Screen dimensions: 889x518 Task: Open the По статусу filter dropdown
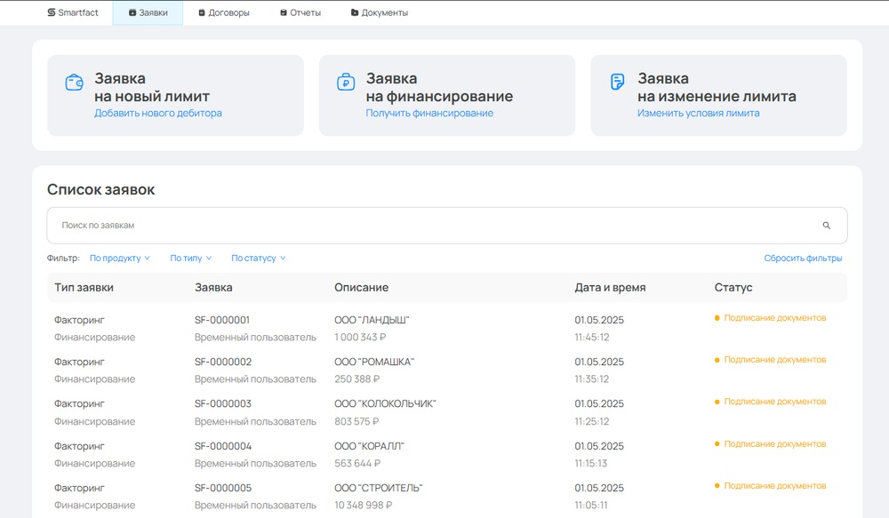click(256, 258)
